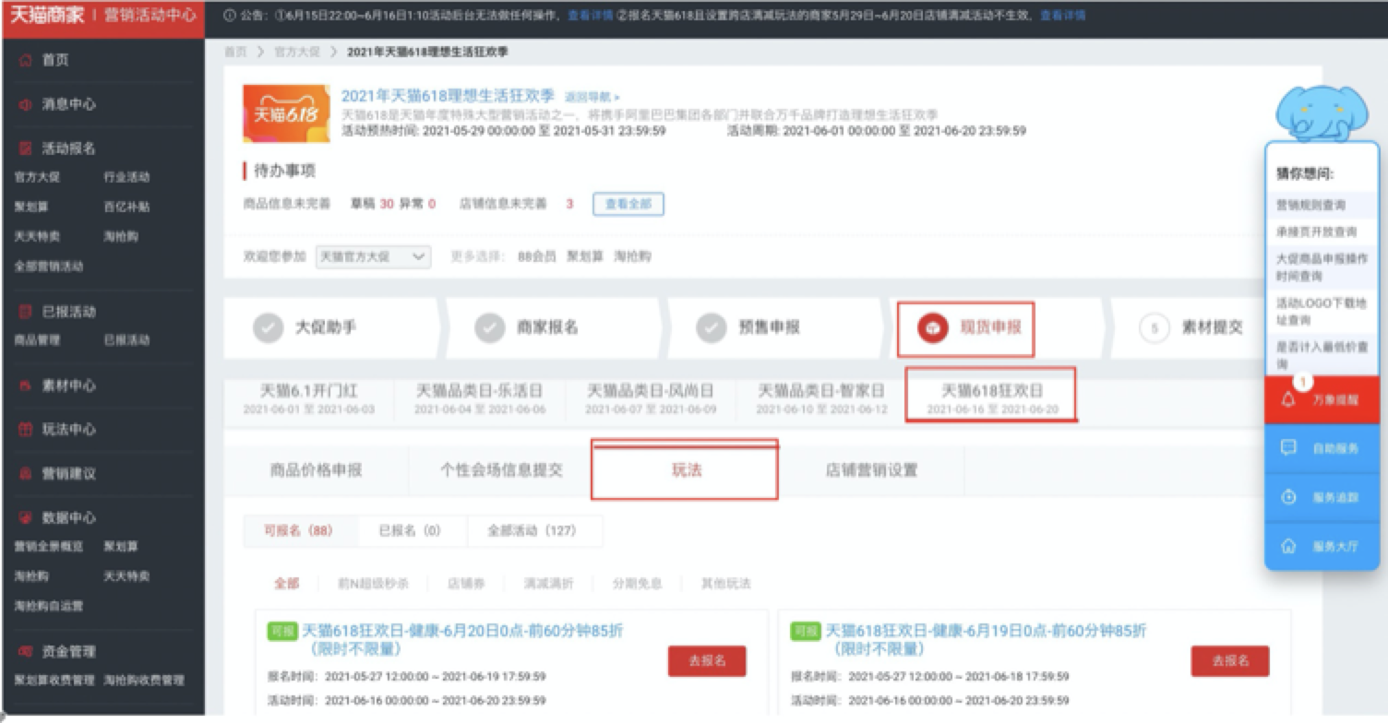Screen dimensions: 1388x723
Task: Click 查看全部 button in 待办事项
Action: 628,204
